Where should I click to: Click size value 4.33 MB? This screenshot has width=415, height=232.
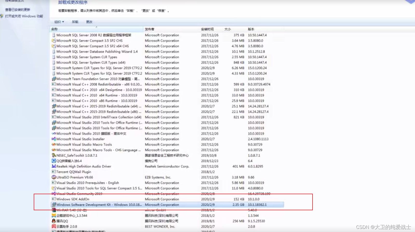238,74
